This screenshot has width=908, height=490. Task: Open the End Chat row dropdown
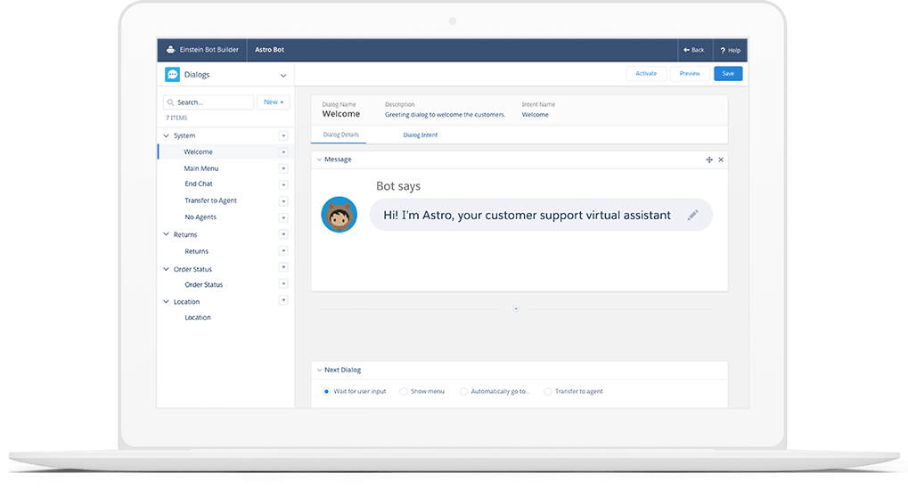click(x=283, y=184)
